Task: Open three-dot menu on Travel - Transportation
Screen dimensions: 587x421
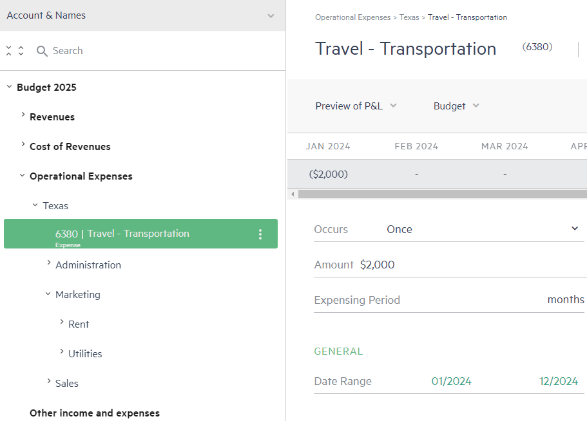Action: tap(260, 234)
